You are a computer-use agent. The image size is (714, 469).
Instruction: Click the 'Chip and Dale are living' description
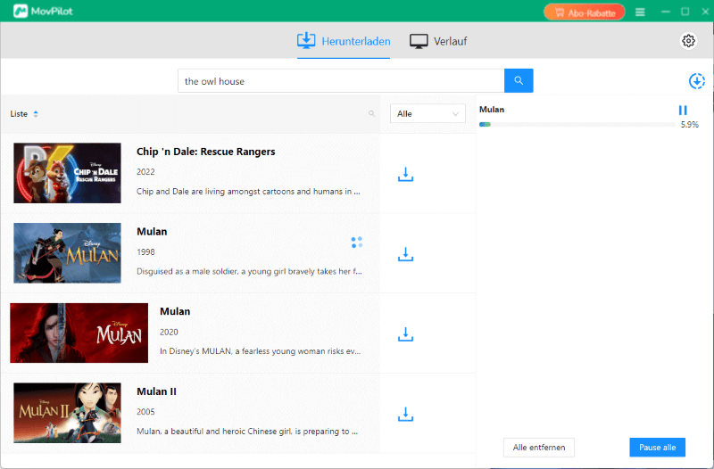click(x=248, y=192)
